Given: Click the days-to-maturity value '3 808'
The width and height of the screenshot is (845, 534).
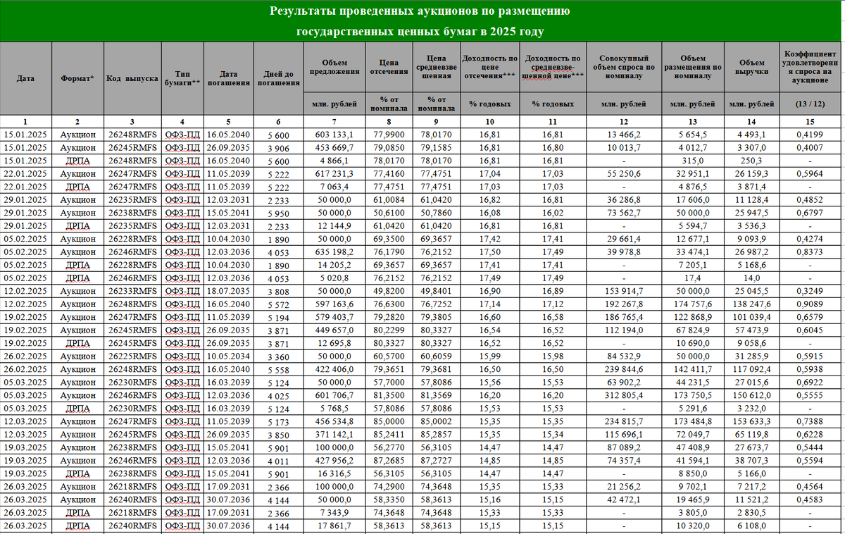Looking at the screenshot, I should click(278, 291).
